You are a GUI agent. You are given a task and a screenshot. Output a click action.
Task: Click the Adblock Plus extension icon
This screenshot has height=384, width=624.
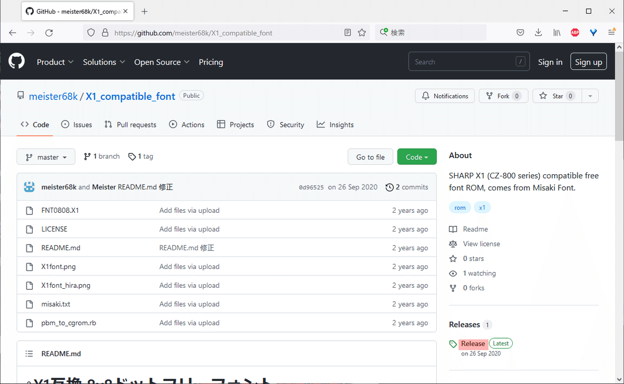point(575,32)
